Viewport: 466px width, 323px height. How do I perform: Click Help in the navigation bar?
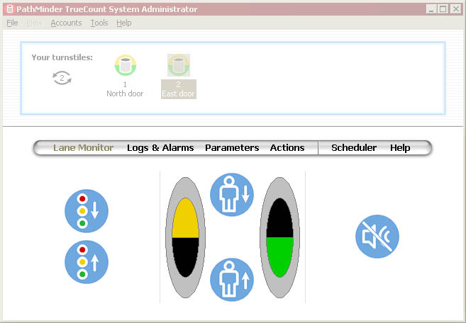[400, 148]
